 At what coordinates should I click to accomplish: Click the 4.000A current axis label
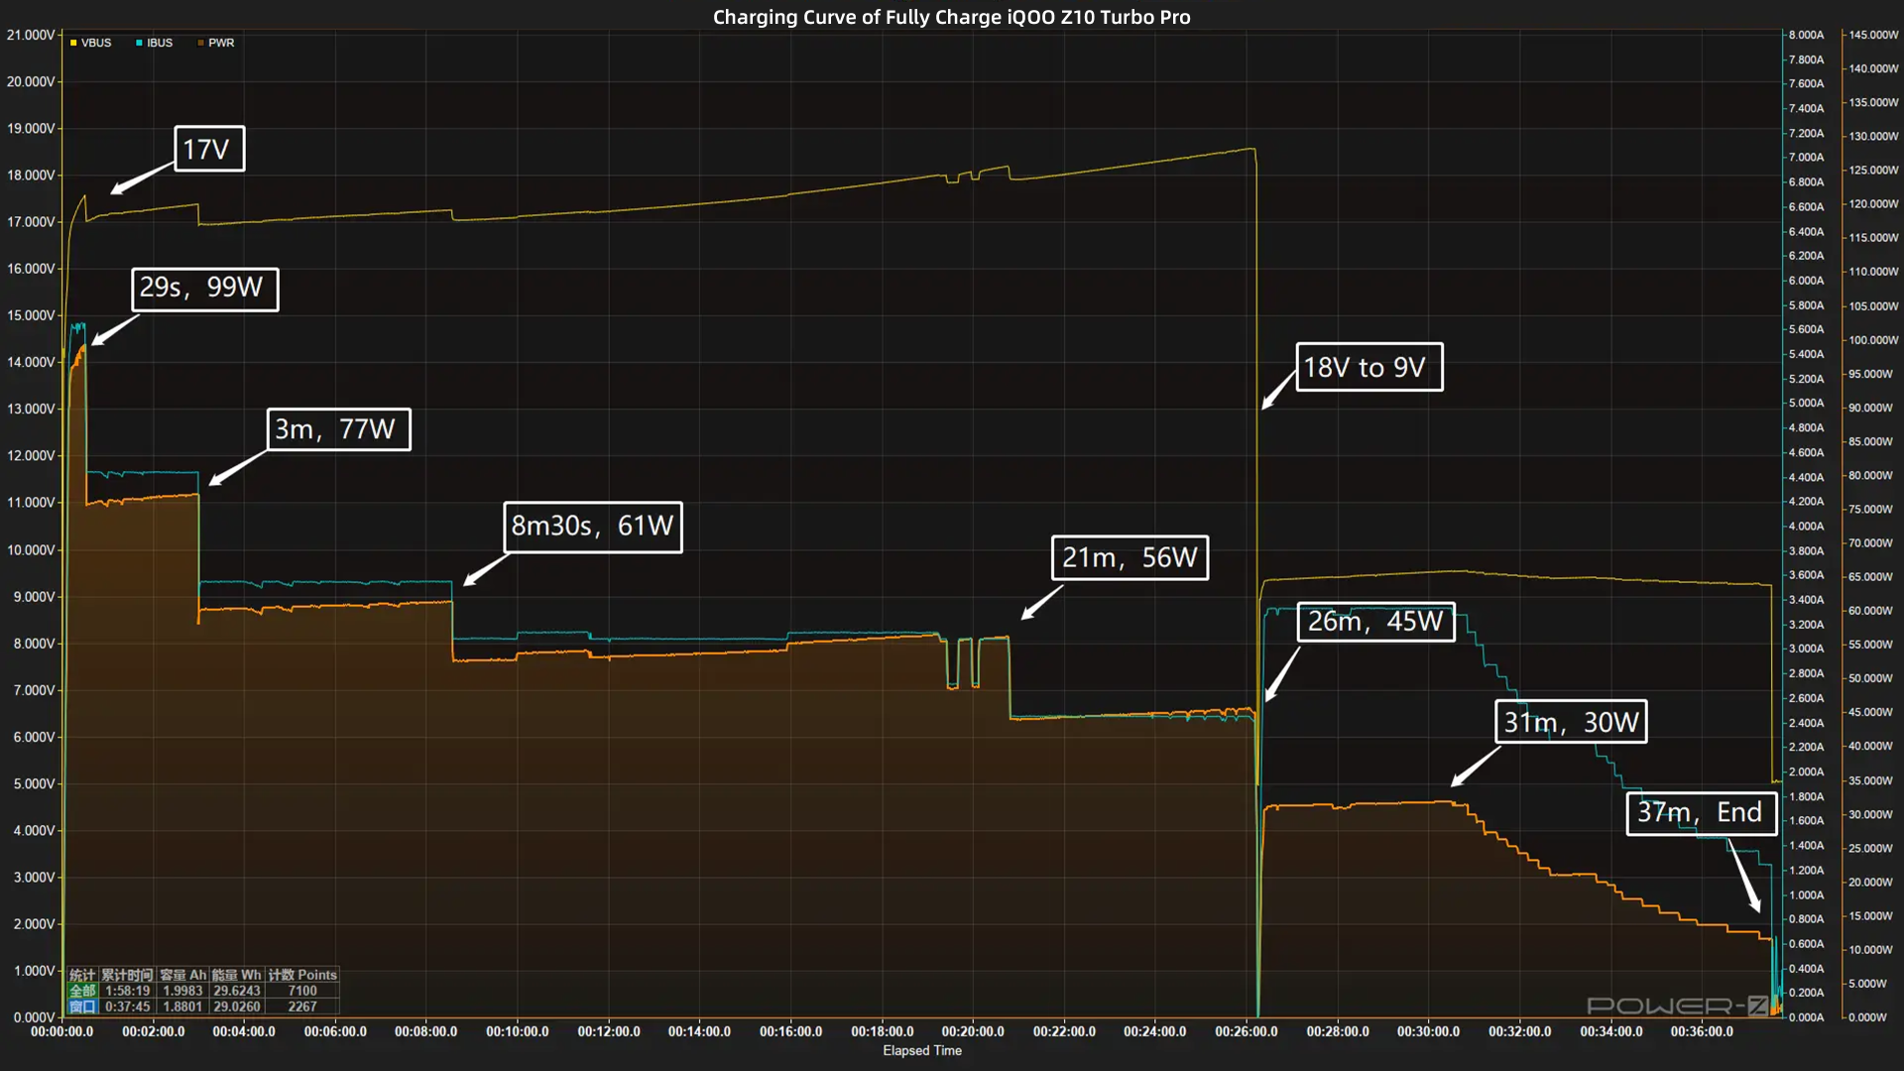tap(1806, 527)
